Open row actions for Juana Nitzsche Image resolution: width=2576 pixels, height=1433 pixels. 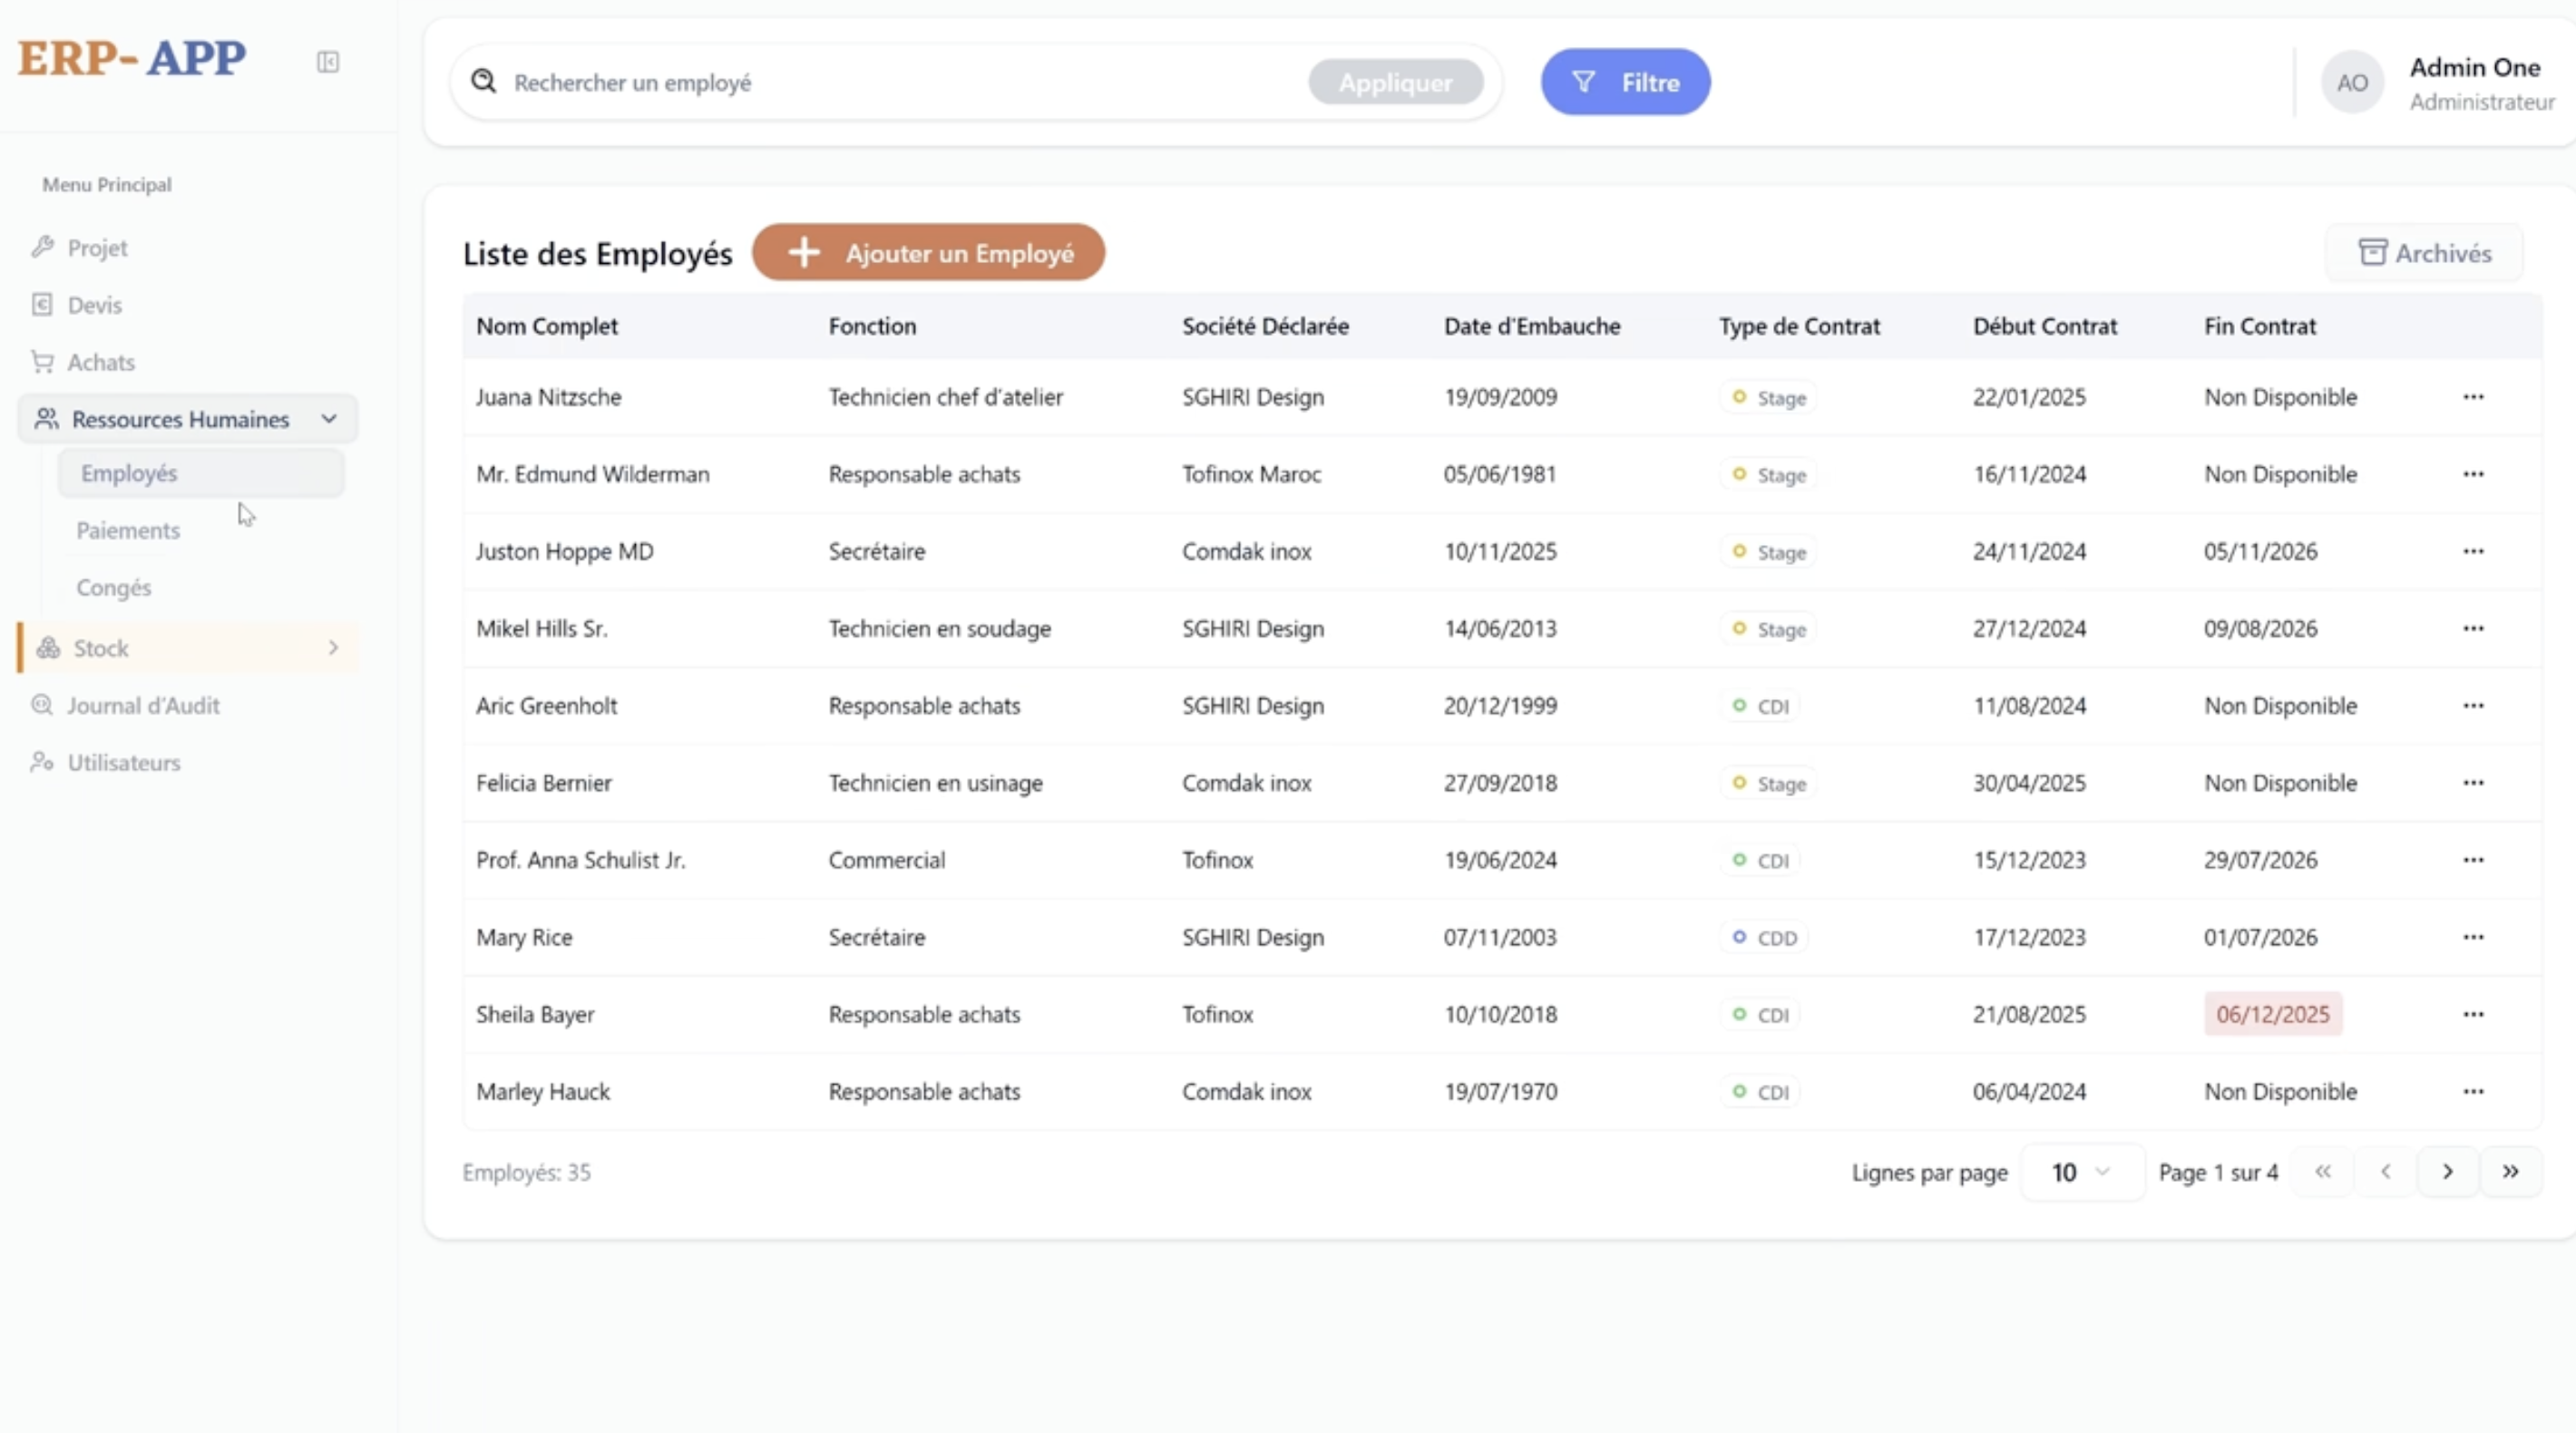pos(2473,397)
